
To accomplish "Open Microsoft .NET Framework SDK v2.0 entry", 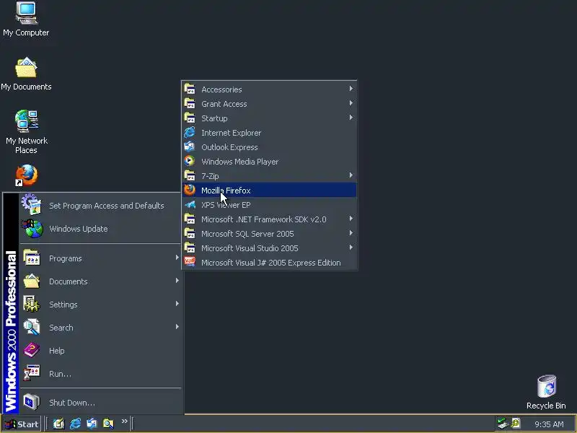I will [x=269, y=219].
